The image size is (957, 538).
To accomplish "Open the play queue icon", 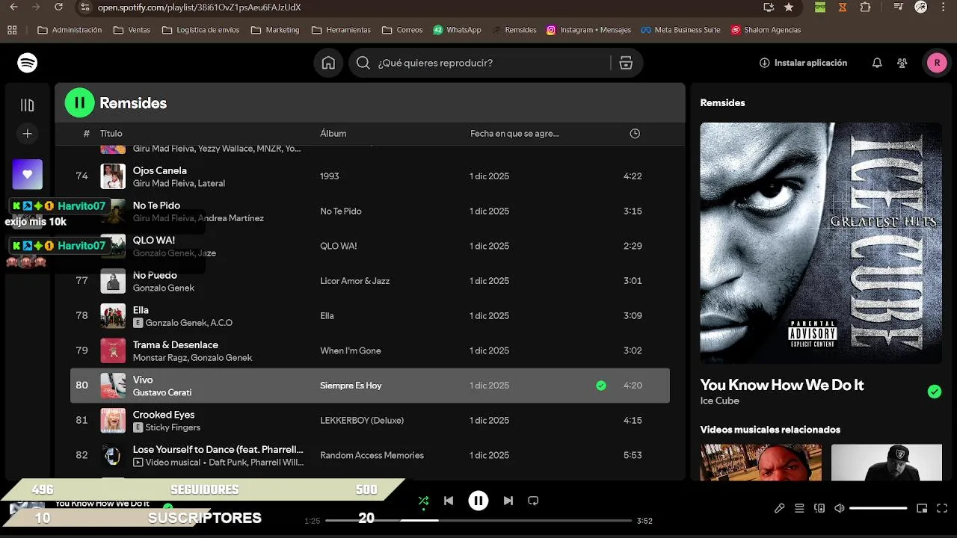I will [x=799, y=508].
